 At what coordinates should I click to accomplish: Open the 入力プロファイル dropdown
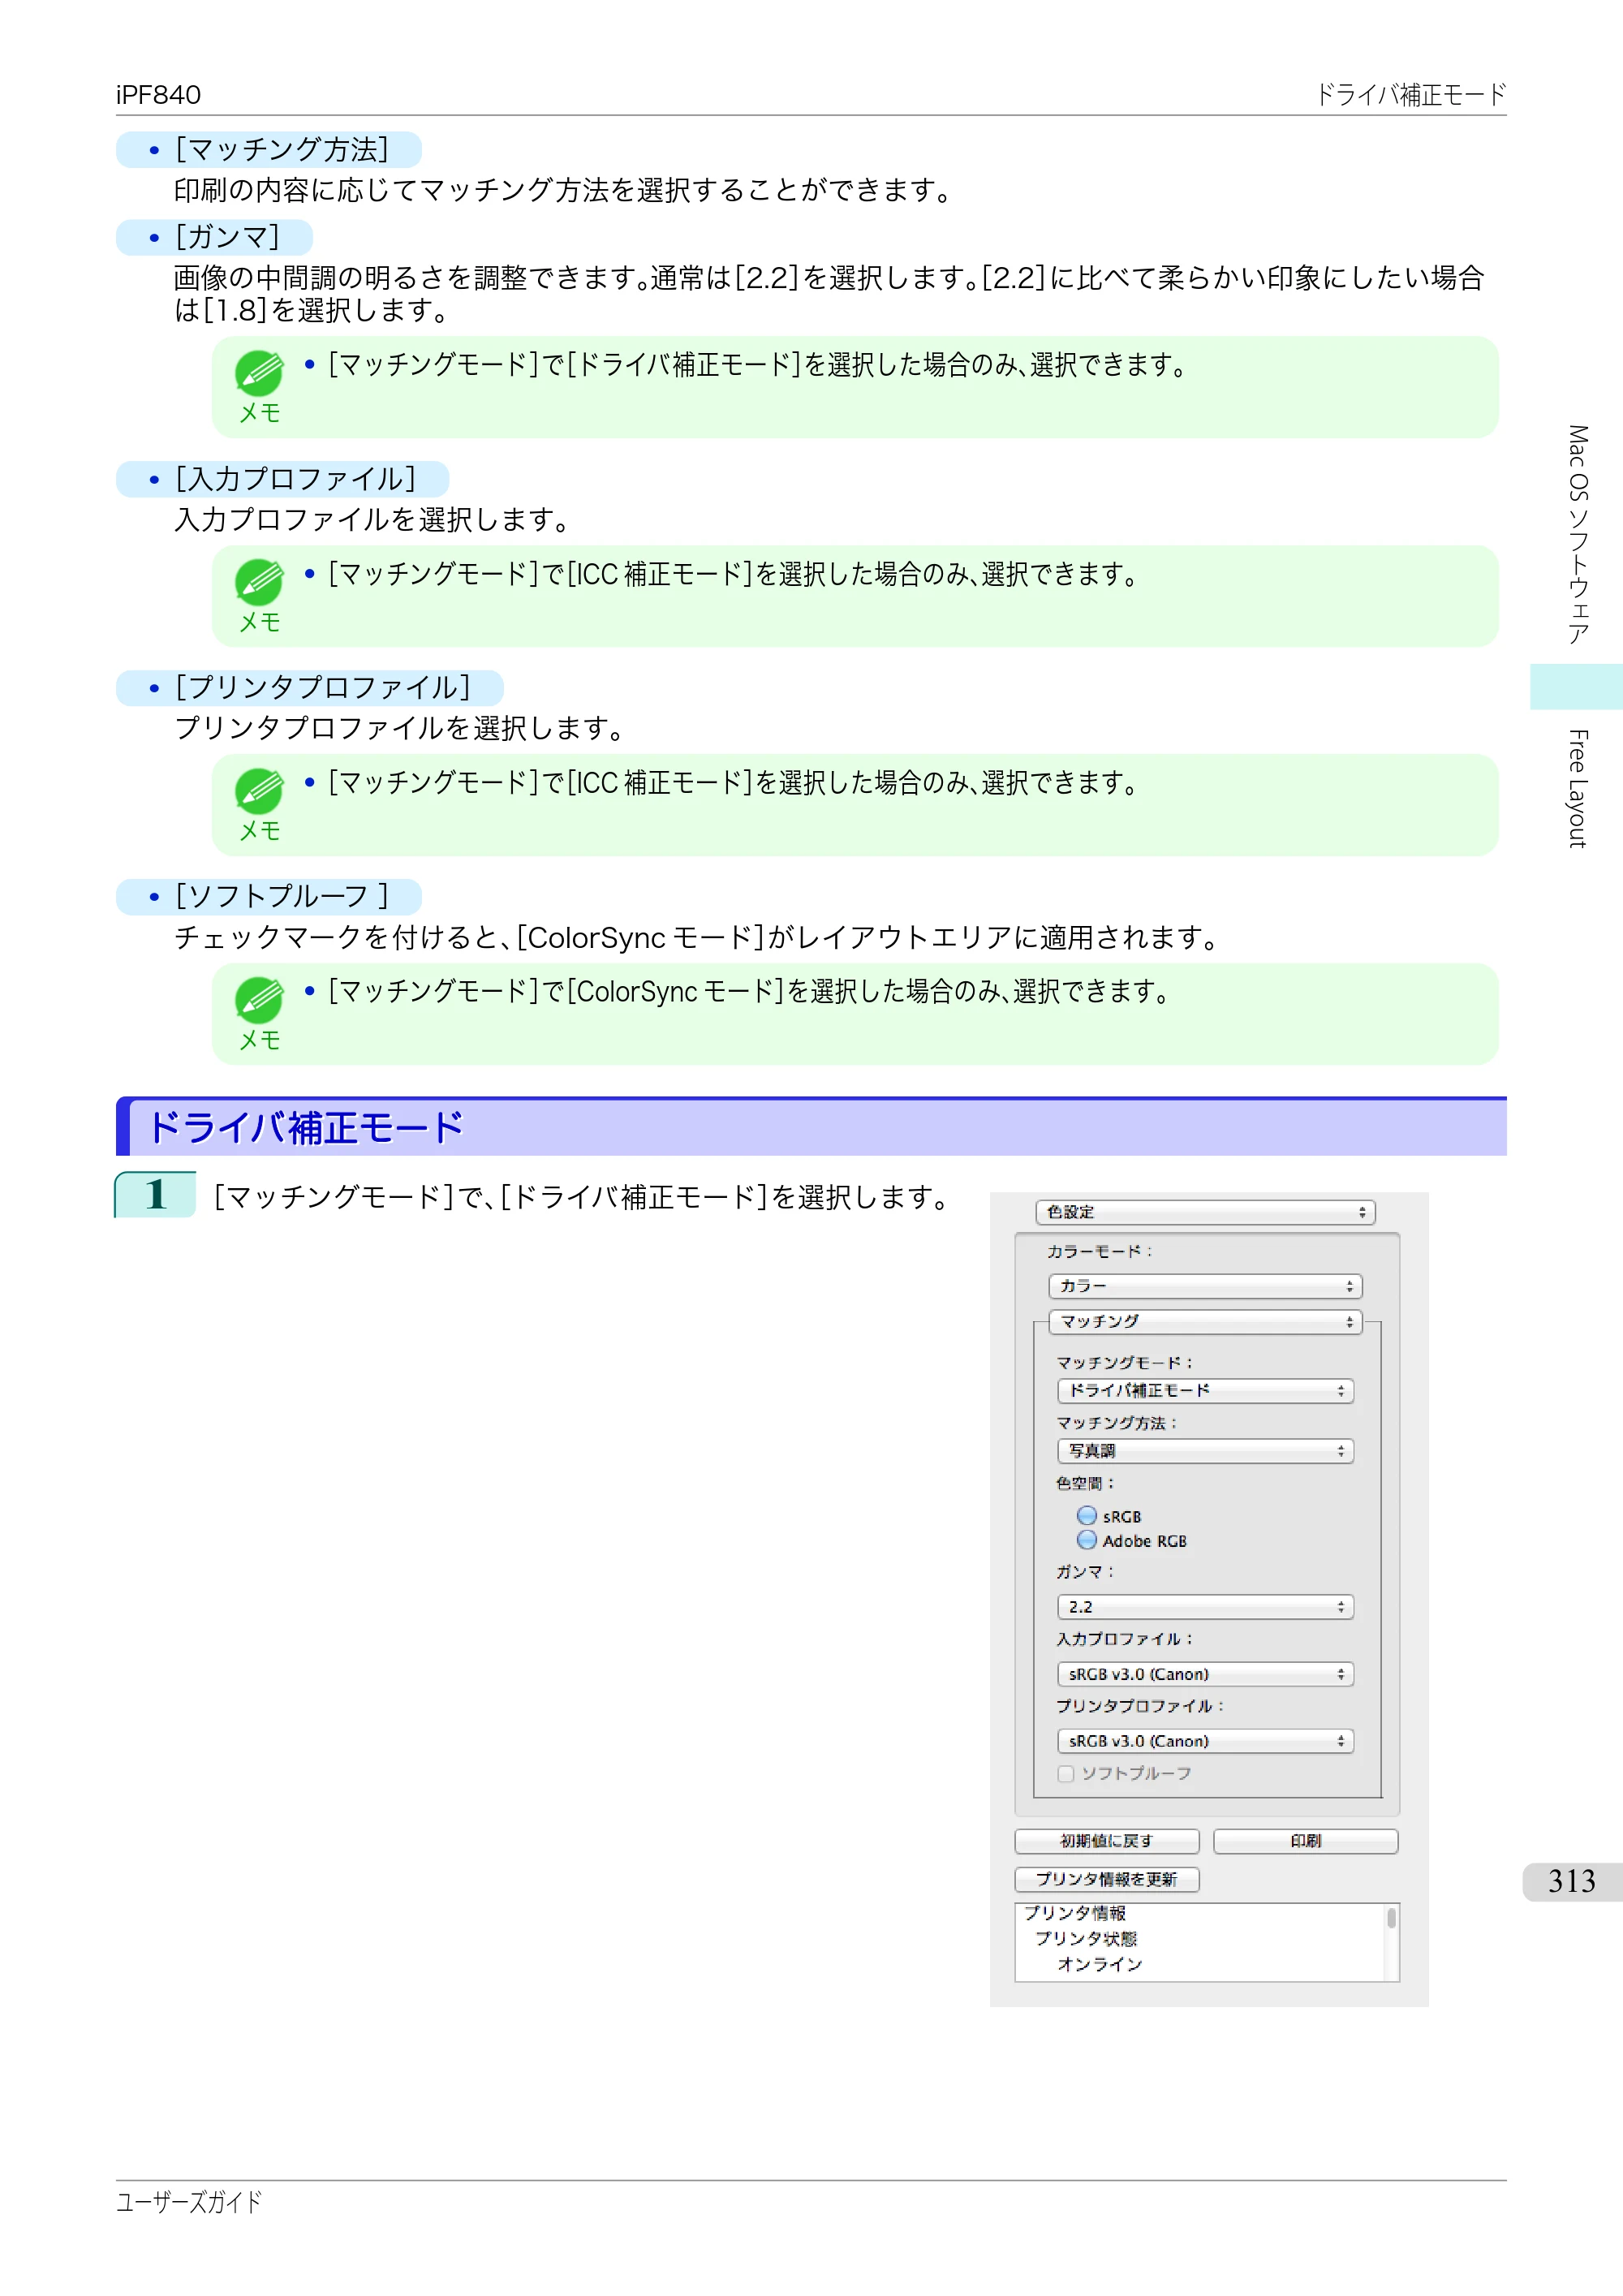pos(1205,1674)
